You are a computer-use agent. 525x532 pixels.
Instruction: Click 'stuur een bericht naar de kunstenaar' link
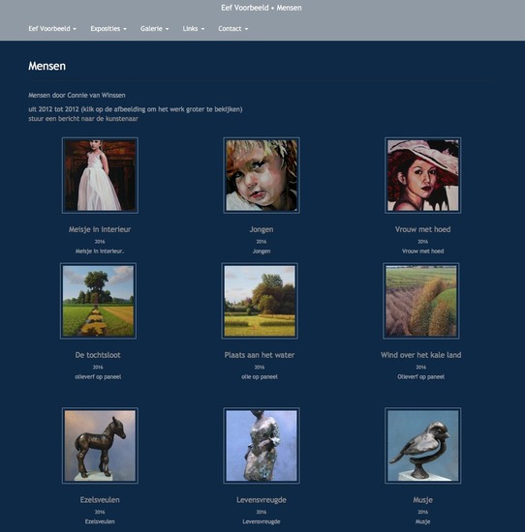(x=83, y=119)
